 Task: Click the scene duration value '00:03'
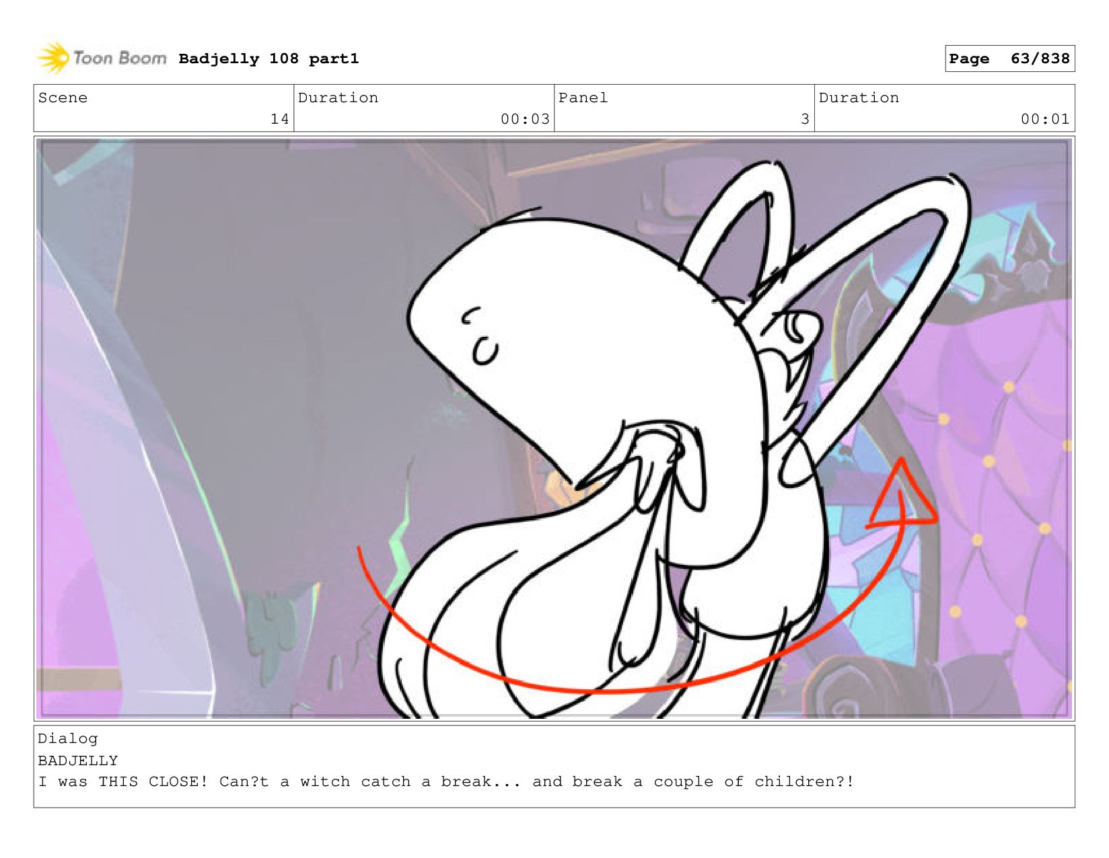(525, 119)
